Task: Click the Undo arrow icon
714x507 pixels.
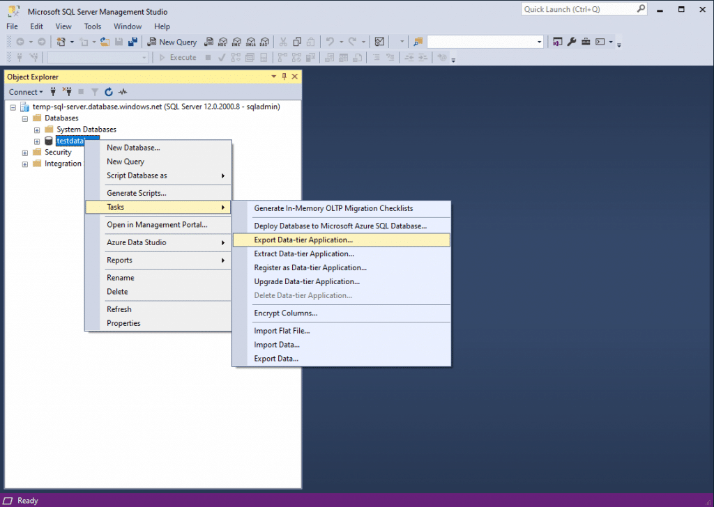Action: 330,42
